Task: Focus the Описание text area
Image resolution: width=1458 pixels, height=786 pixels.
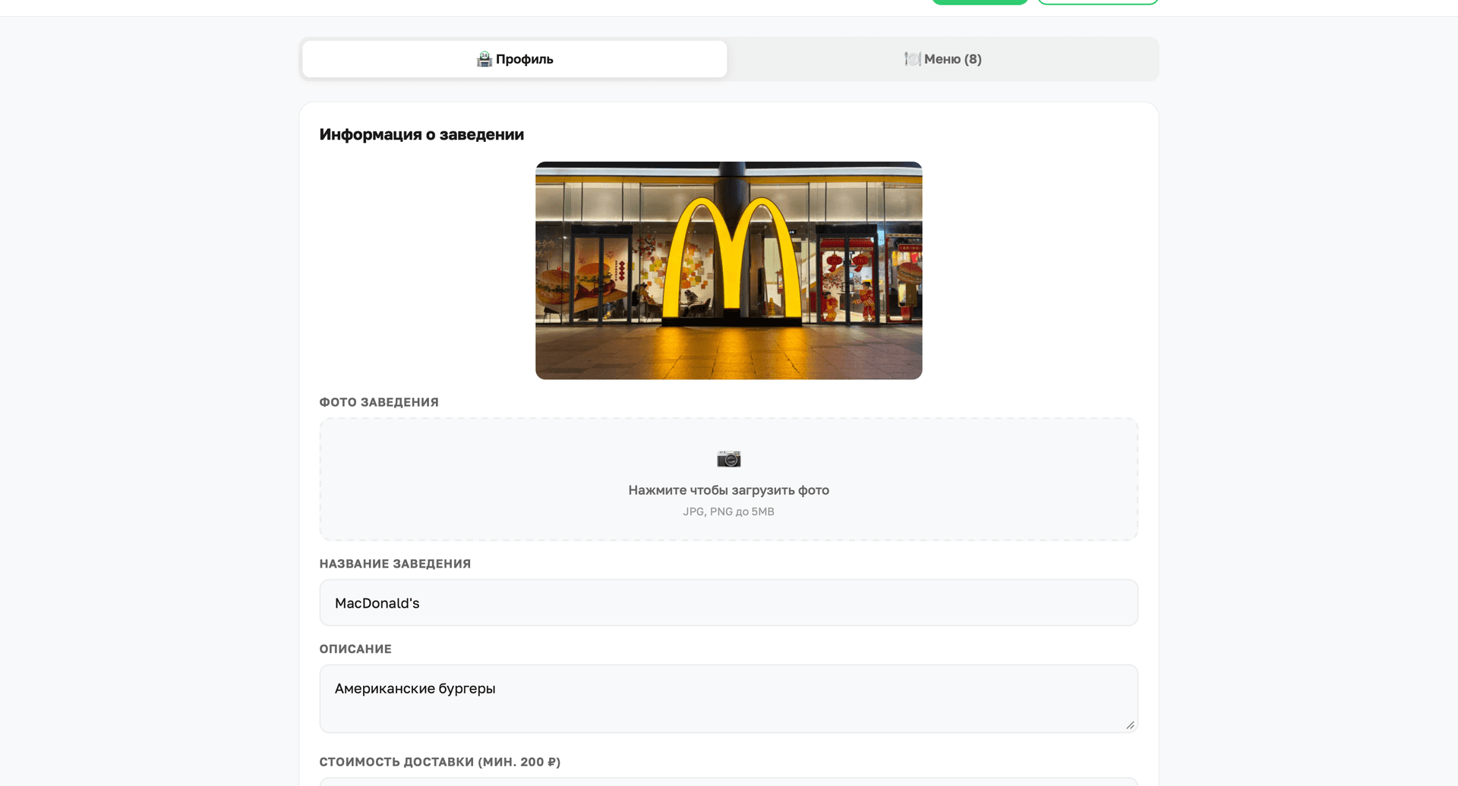Action: point(728,699)
